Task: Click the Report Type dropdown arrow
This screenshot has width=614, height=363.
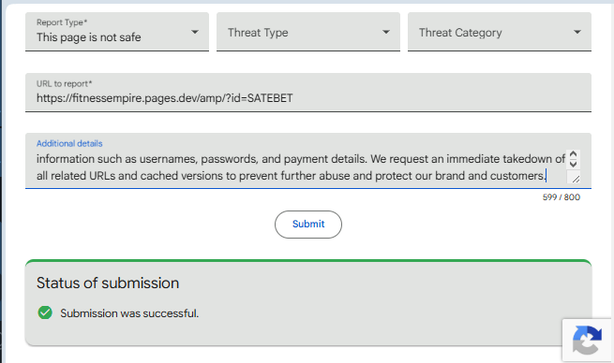Action: pyautogui.click(x=195, y=32)
